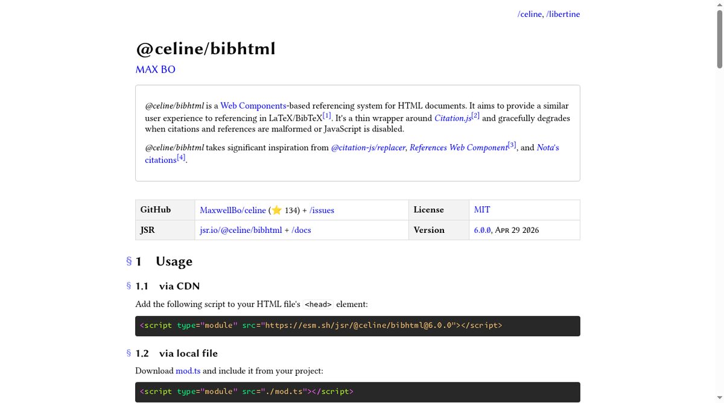Click the License table header cell

[439, 210]
